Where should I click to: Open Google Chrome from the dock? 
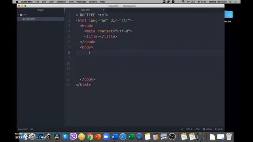click(90, 137)
